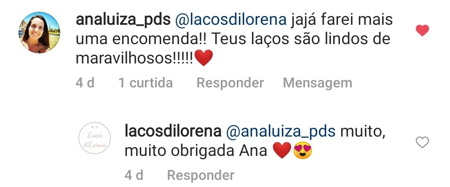
Task: Open the blue @lacosdilorena mention
Action: click(x=231, y=20)
